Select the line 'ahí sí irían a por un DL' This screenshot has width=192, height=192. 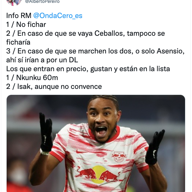42,60
